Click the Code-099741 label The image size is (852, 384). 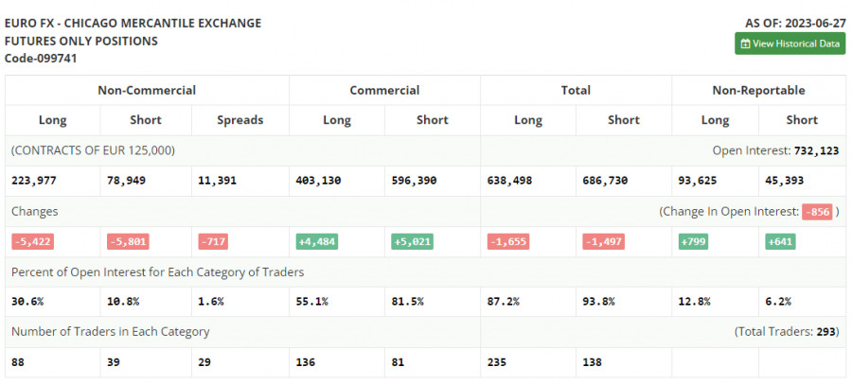(41, 59)
